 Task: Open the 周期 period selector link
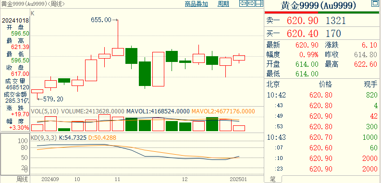tap(223, 4)
